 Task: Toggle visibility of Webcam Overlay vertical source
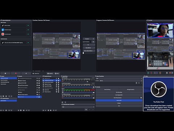(57, 84)
